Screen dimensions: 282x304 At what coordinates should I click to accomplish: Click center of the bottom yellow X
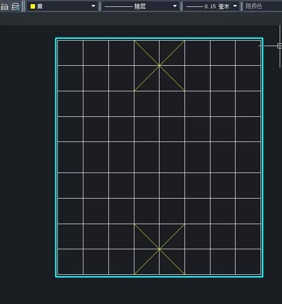(x=159, y=249)
